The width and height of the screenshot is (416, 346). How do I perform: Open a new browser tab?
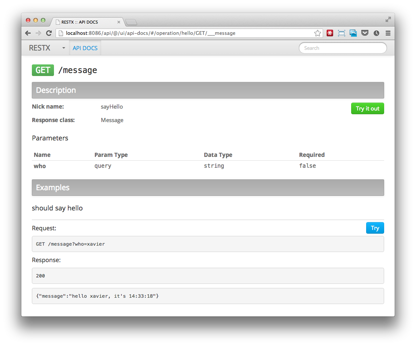(x=131, y=22)
